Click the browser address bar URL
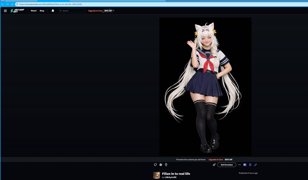The width and height of the screenshot is (308, 180). (50, 4)
